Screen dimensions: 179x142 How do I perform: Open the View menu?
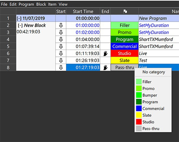pos(63,4)
